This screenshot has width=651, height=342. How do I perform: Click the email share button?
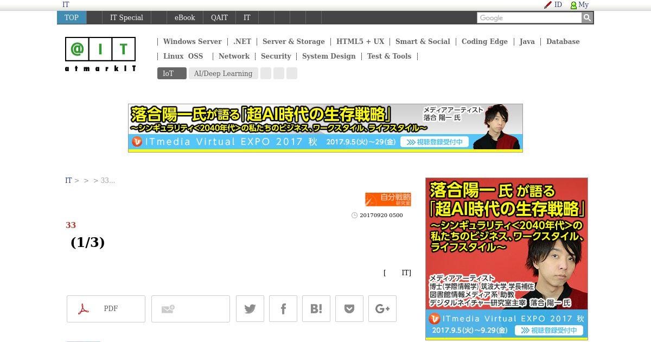(x=190, y=309)
